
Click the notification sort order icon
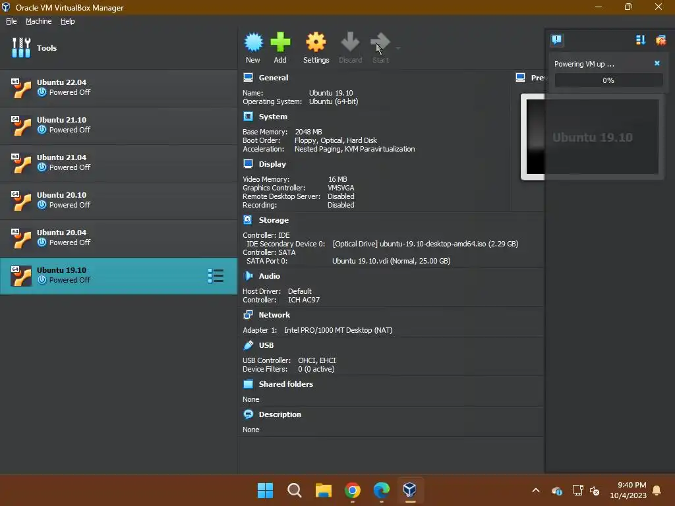641,40
